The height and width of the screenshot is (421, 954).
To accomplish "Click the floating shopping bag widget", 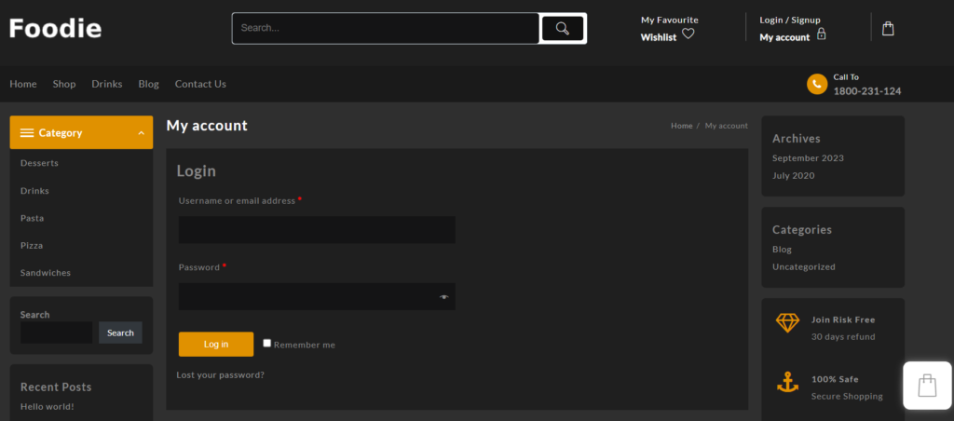I will point(927,386).
